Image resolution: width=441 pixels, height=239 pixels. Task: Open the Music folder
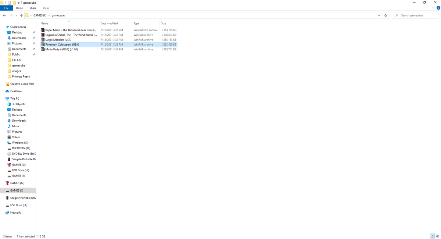(16, 126)
